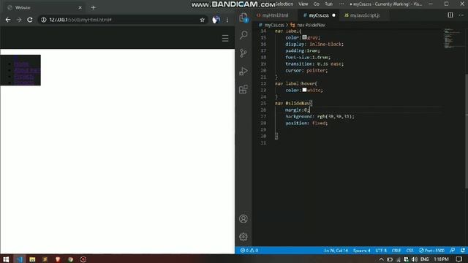
Task: Open notifications bell in VS Code status bar
Action: pos(463,251)
